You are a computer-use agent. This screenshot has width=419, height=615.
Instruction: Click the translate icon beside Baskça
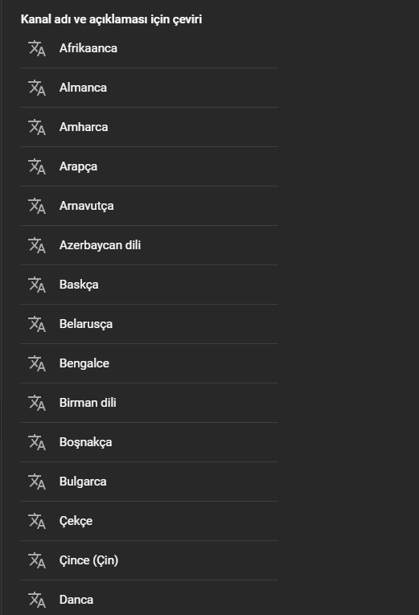(x=37, y=285)
